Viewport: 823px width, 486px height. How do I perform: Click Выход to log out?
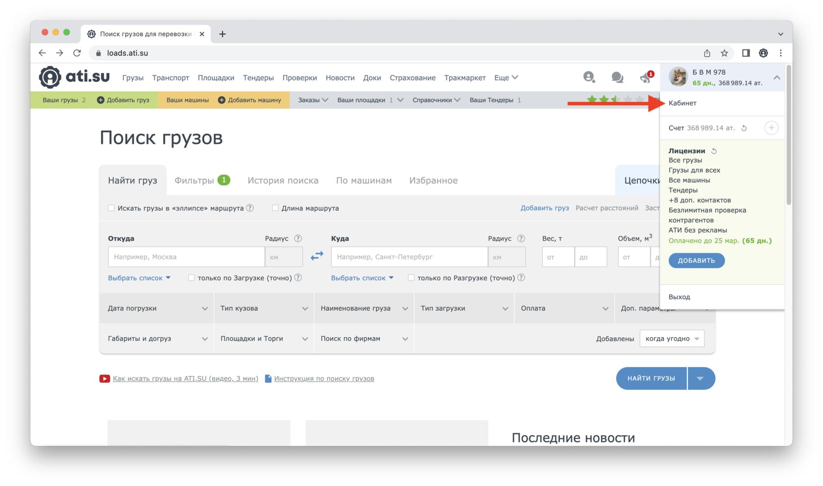click(x=679, y=297)
